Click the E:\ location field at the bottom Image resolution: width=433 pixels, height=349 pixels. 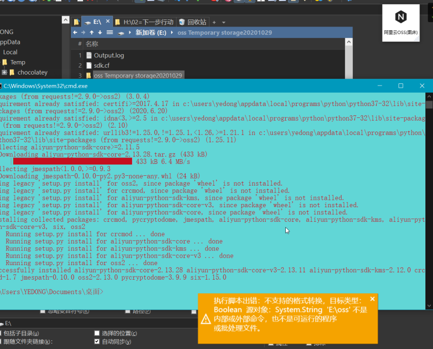[x=98, y=324]
